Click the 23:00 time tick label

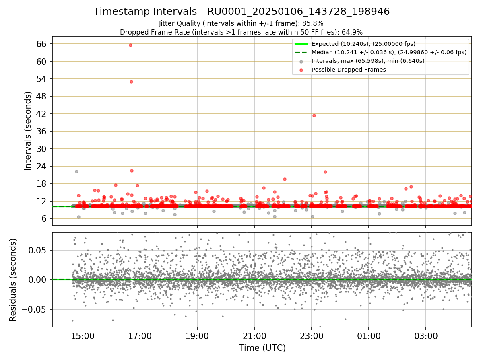[x=312, y=336]
